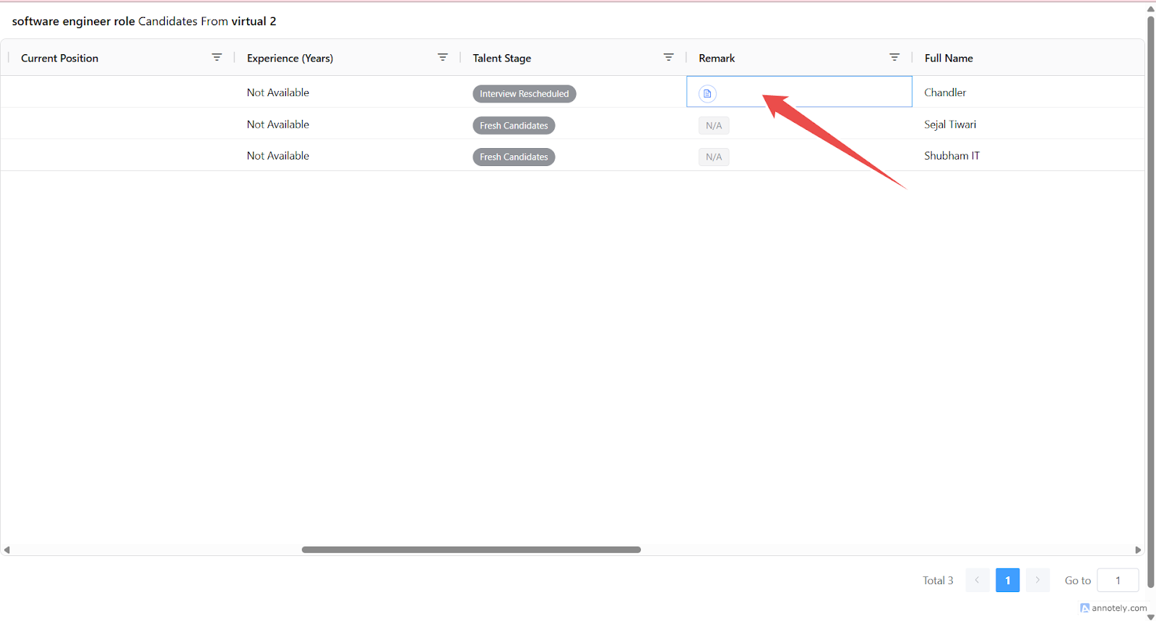
Task: Open the filter menu for Experience (Years) column
Action: pyautogui.click(x=443, y=57)
